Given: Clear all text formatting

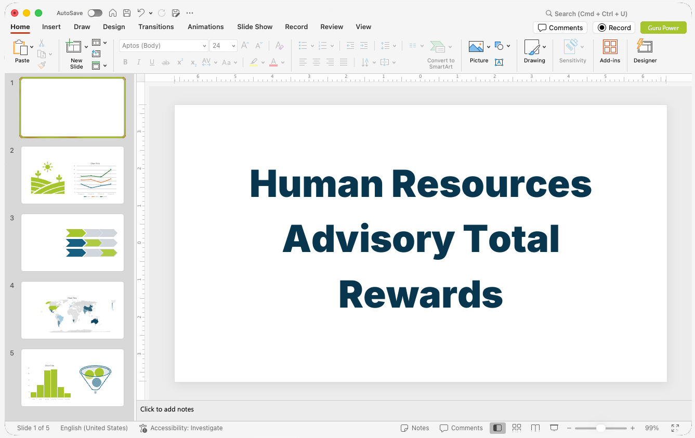Looking at the screenshot, I should pos(280,46).
